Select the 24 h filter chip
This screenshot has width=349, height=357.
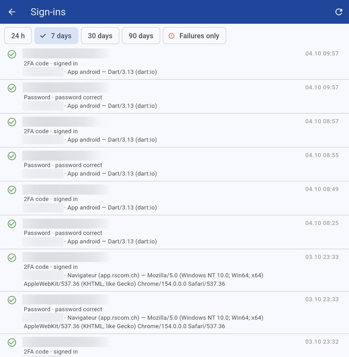(18, 36)
